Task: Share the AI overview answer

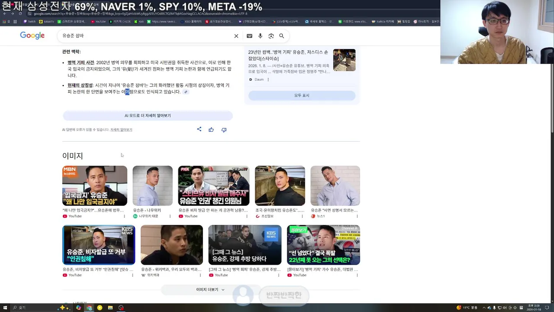Action: tap(199, 129)
